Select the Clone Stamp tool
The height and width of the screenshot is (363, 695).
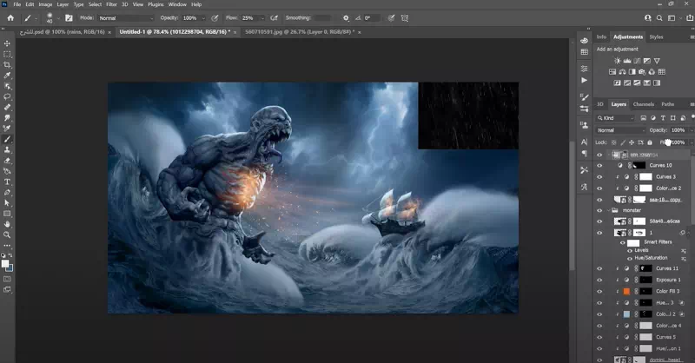point(7,150)
